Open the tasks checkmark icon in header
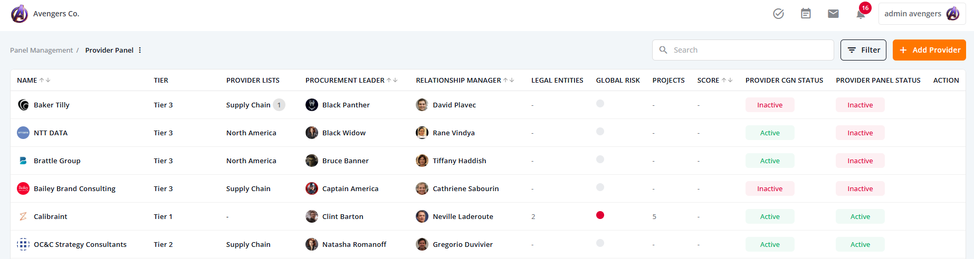This screenshot has width=974, height=259. pos(778,14)
